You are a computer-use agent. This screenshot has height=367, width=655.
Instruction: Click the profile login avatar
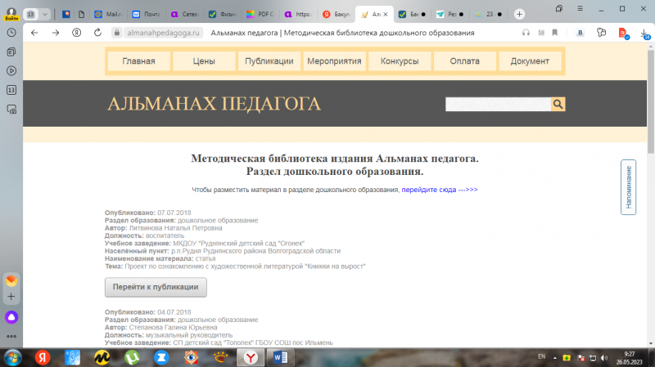(11, 14)
